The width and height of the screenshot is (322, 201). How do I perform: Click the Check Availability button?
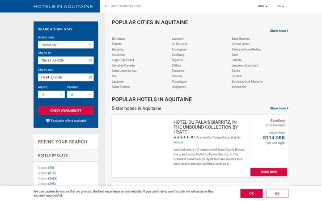(66, 111)
